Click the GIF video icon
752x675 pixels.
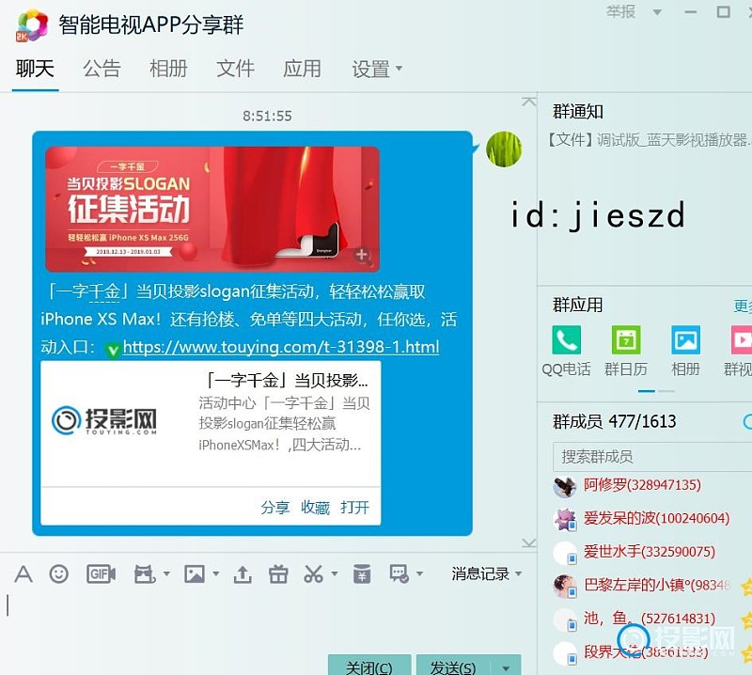101,573
